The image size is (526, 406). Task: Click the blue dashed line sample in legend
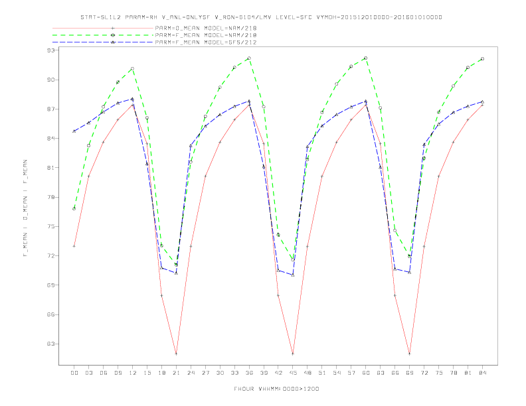(x=103, y=42)
